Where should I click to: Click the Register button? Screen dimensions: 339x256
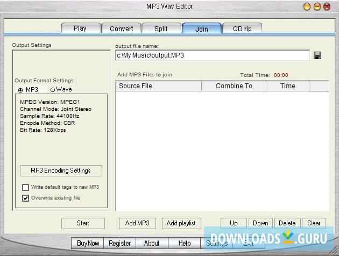tap(120, 243)
